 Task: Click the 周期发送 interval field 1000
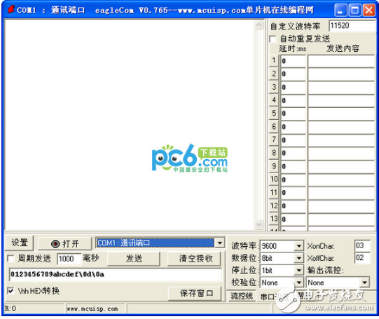(x=69, y=259)
